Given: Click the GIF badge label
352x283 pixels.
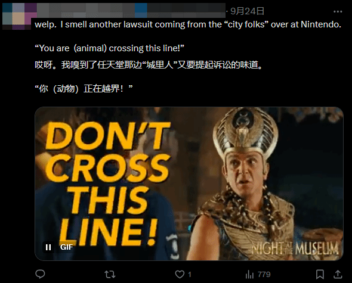Looking at the screenshot, I should pos(66,247).
